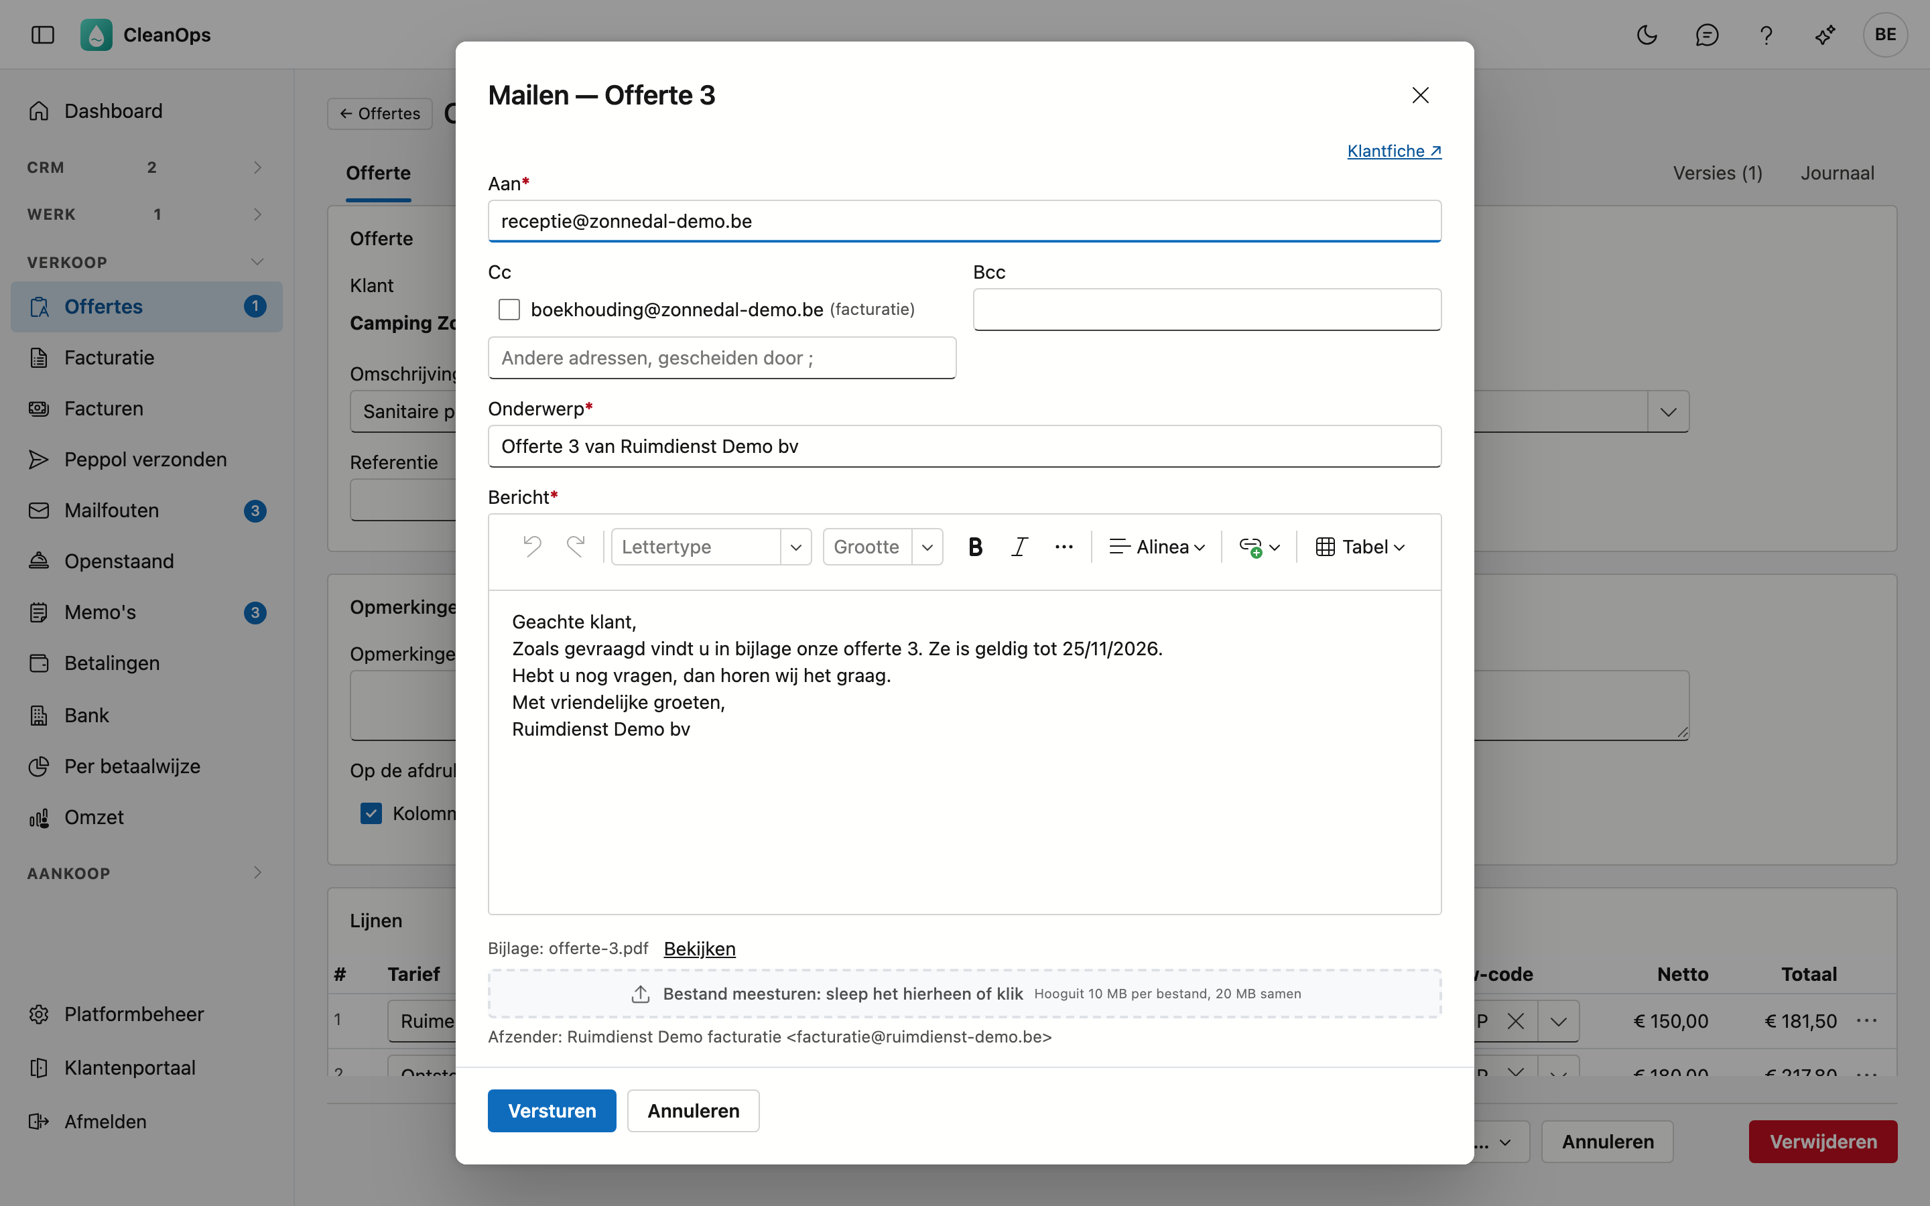
Task: Open Facturatie in the sidebar
Action: click(x=146, y=357)
